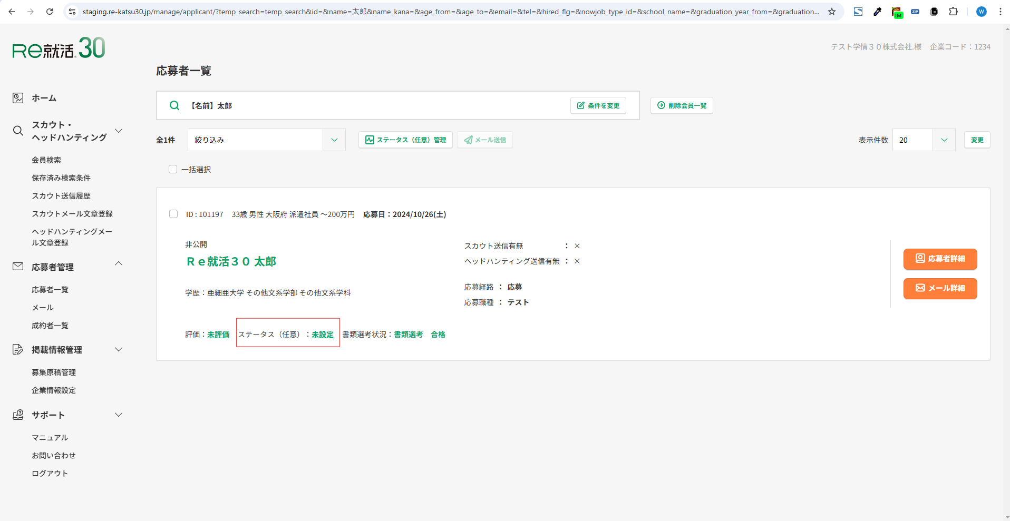Viewport: 1010px width, 521px height.
Task: Open 保存済み検索条件 menu item
Action: (x=61, y=178)
